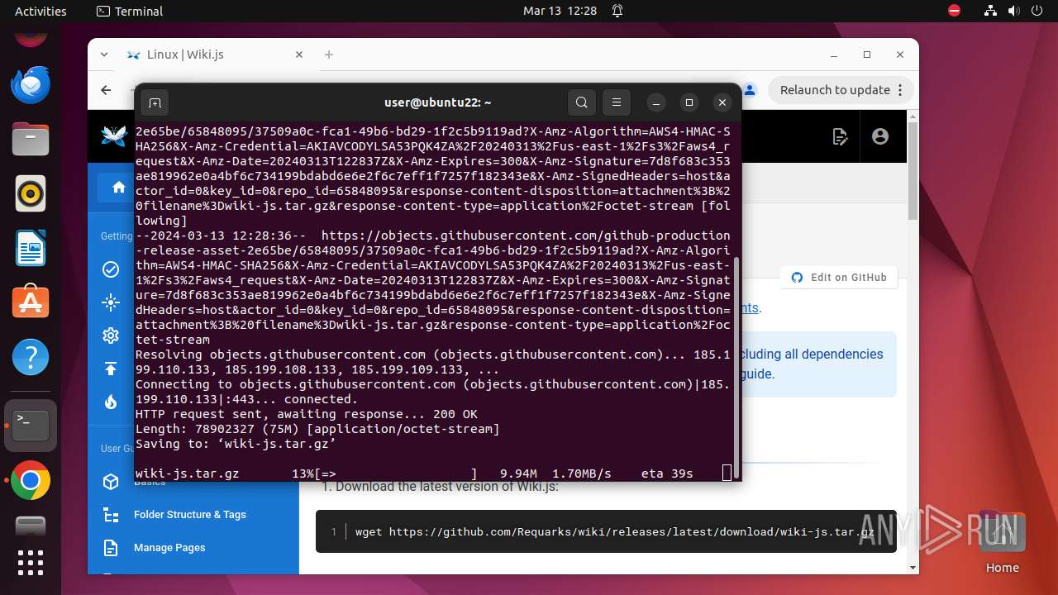Click the terminal search magnifier icon
The height and width of the screenshot is (595, 1058).
pyautogui.click(x=582, y=102)
